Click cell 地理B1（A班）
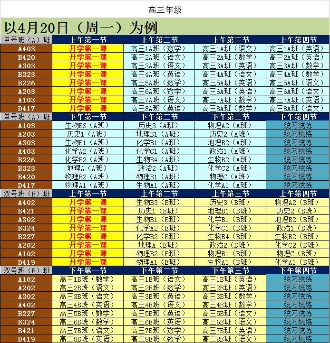The image size is (330, 343). click(159, 134)
